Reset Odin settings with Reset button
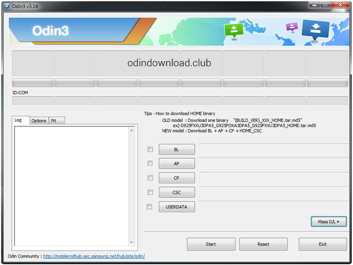Viewport: 353px width, 265px height. tap(263, 244)
